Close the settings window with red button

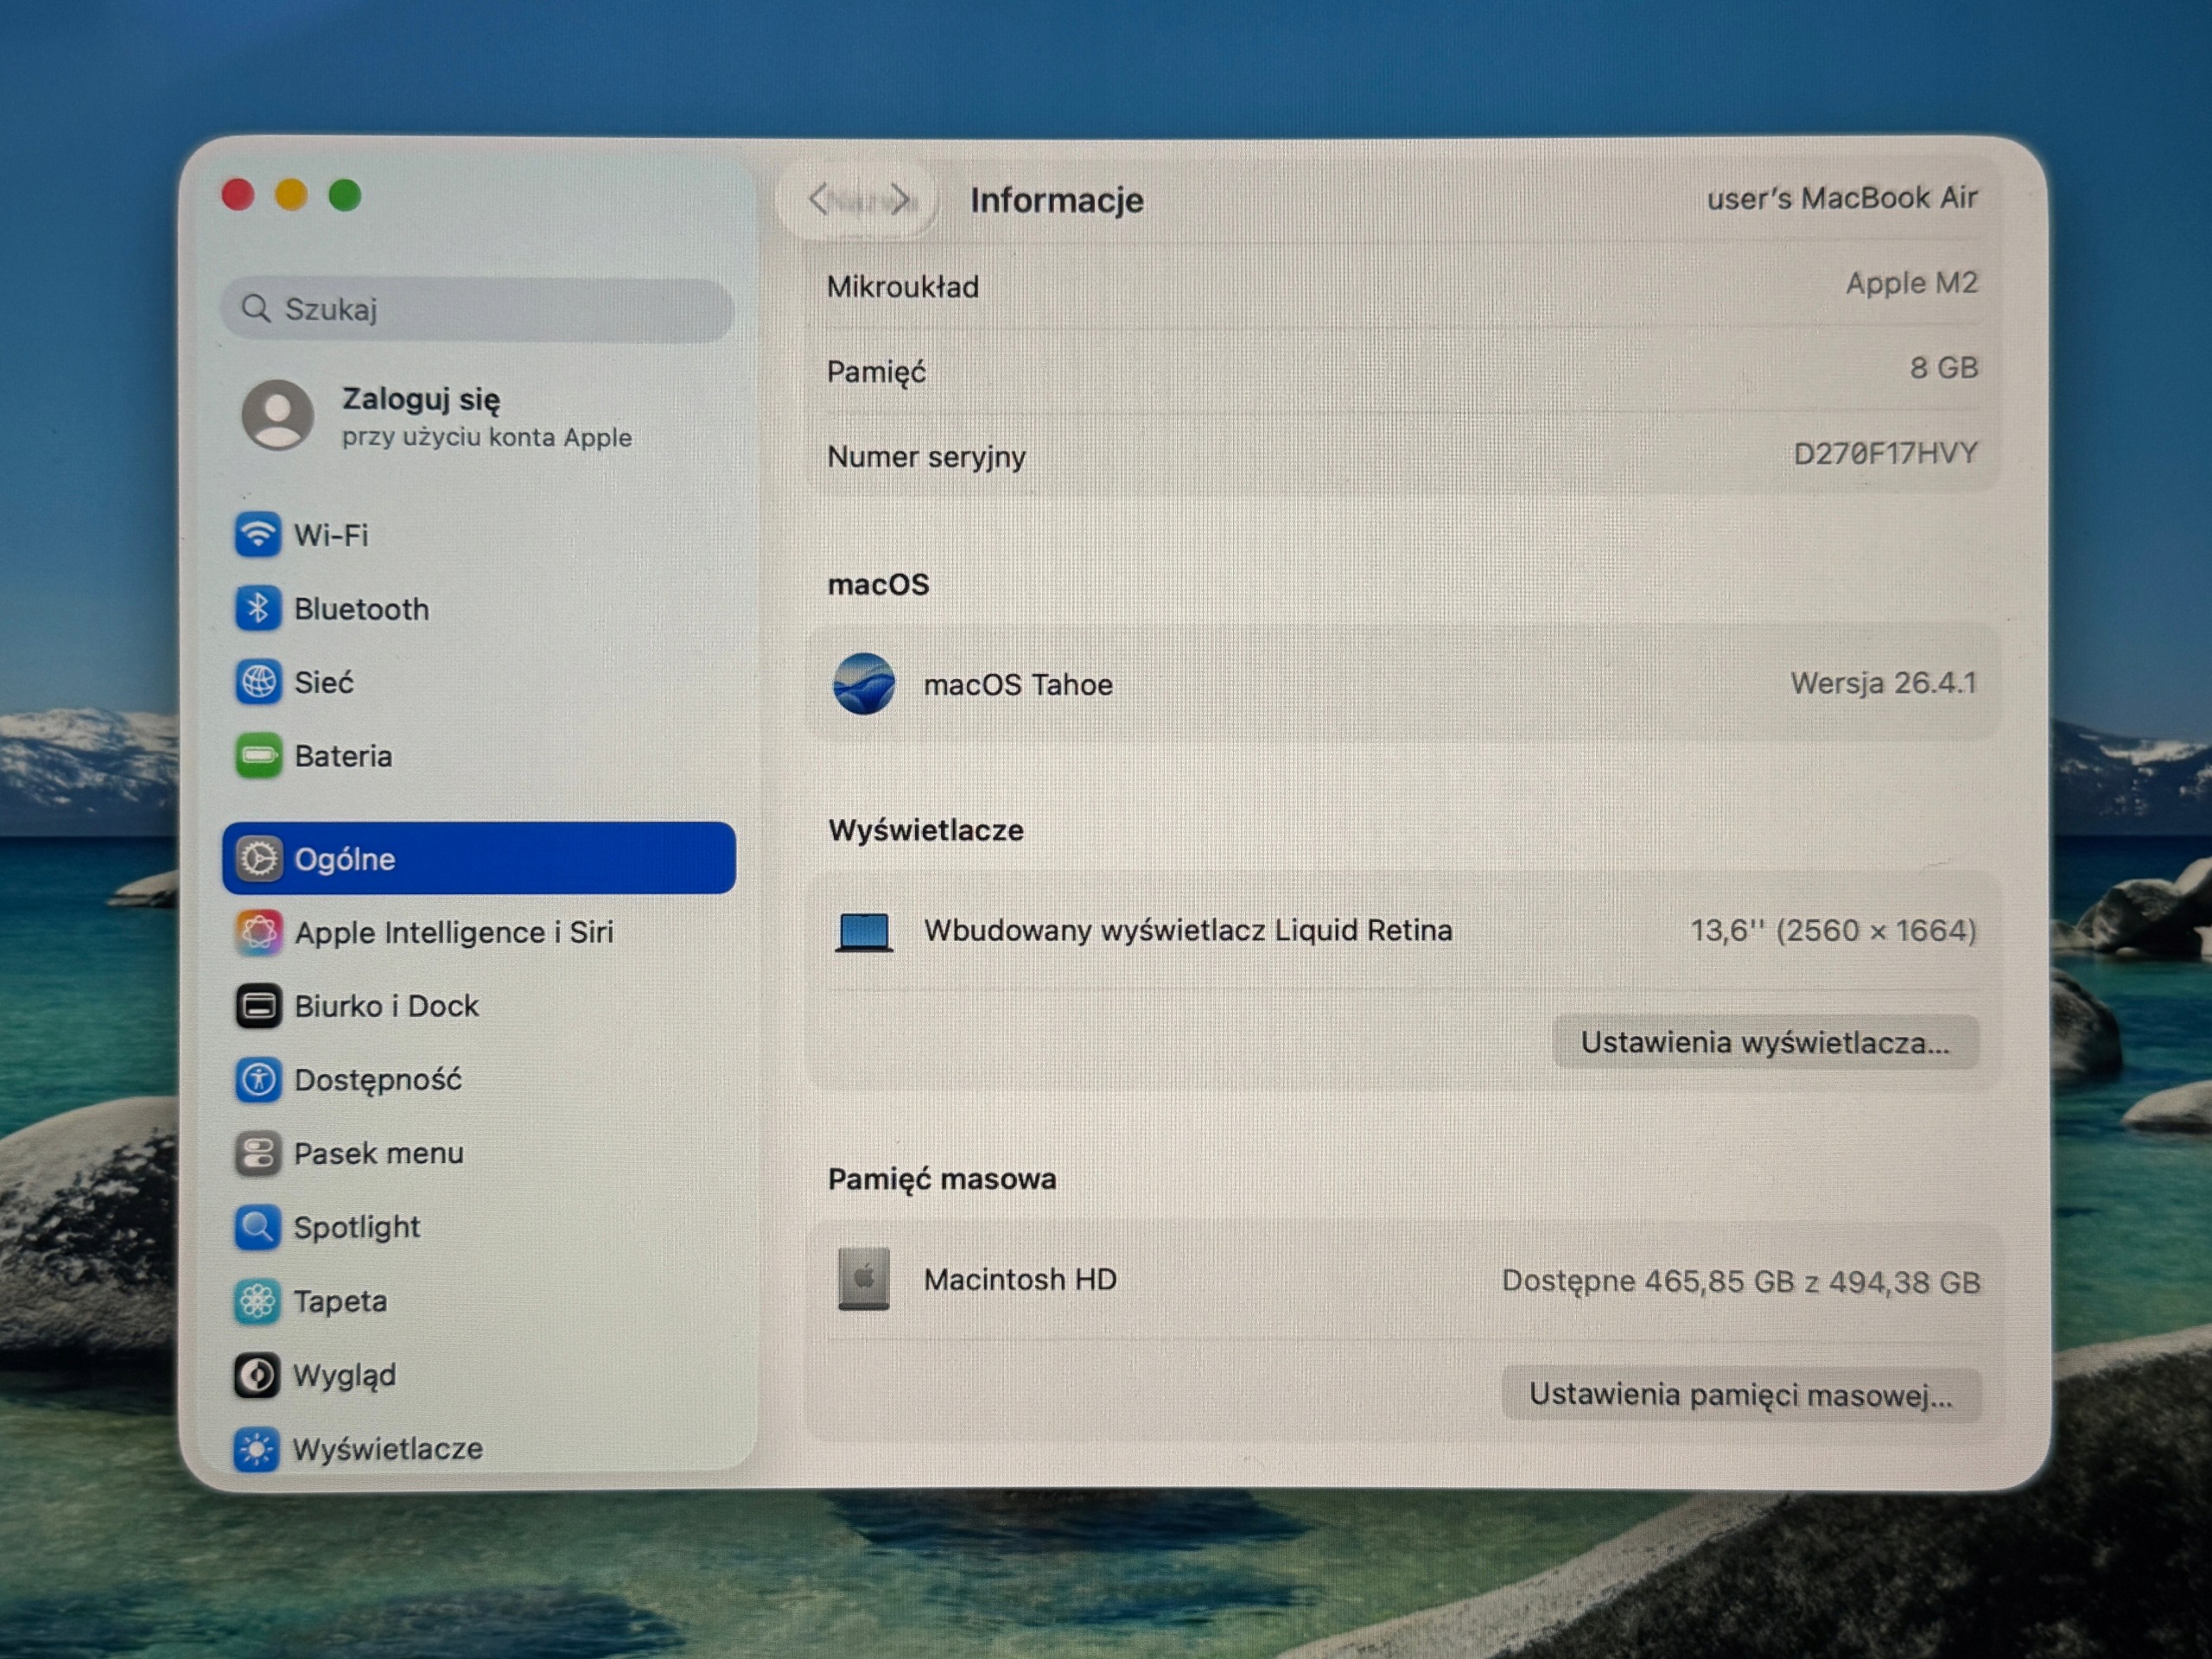238,195
